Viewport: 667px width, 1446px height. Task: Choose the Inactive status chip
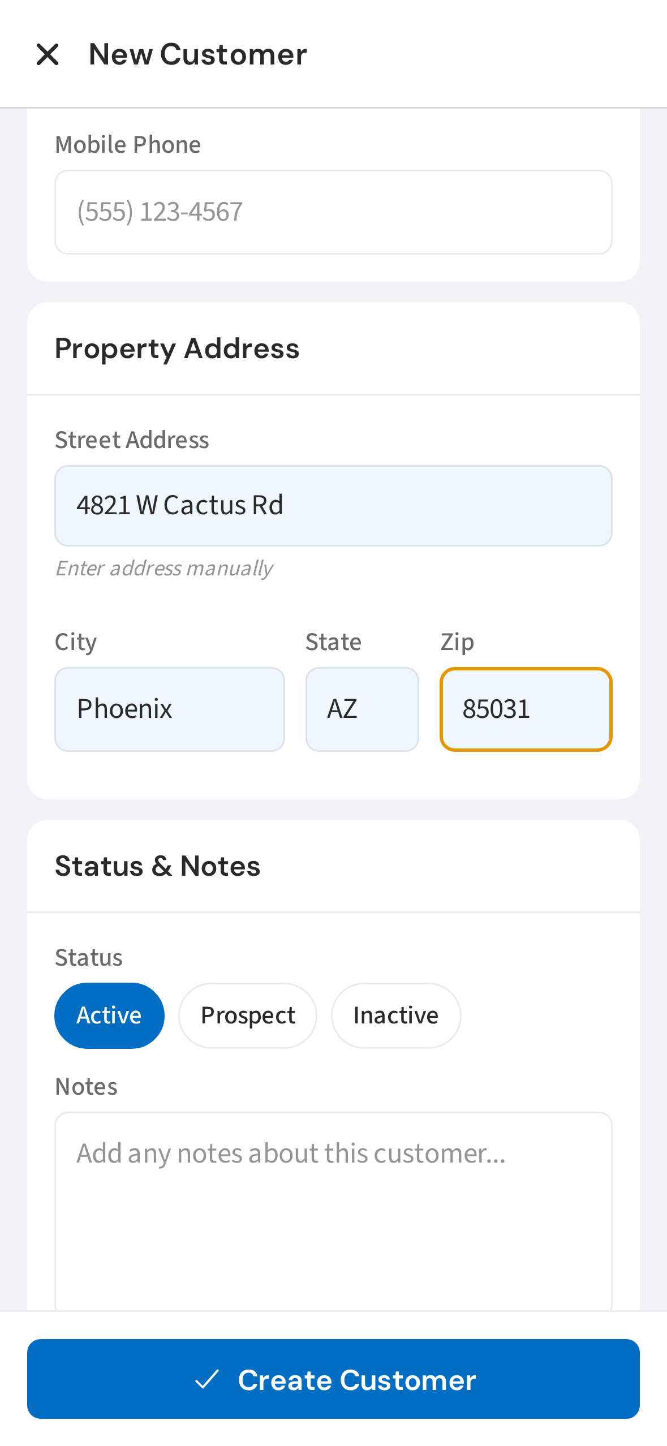(395, 1015)
